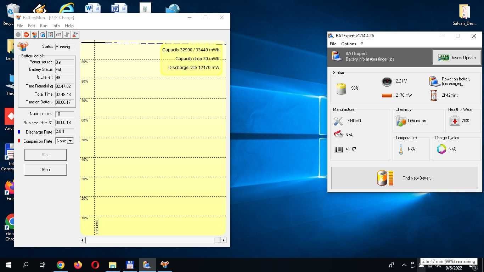Click the 13:39:52 graph time marker
This screenshot has width=484, height=272.
(97, 227)
